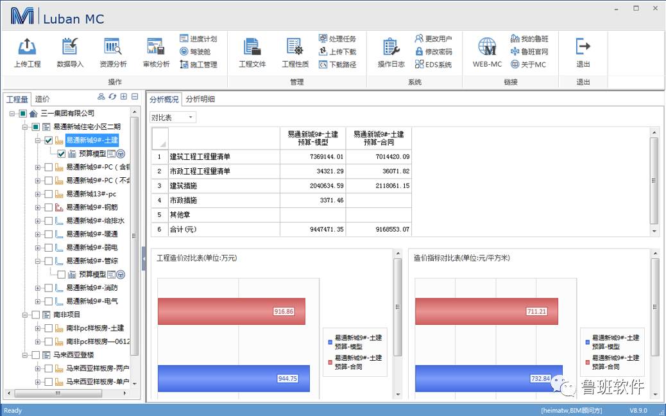Set the 下载路径 download path

tap(337, 65)
